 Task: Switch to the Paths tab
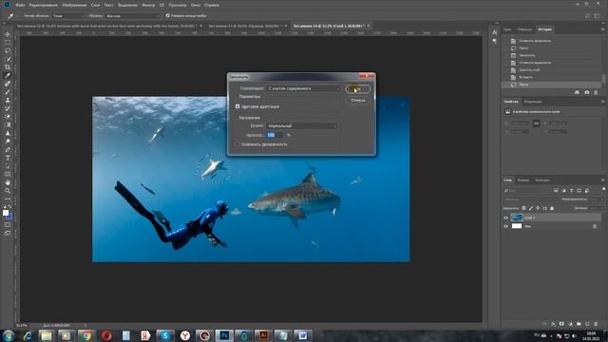coord(542,180)
